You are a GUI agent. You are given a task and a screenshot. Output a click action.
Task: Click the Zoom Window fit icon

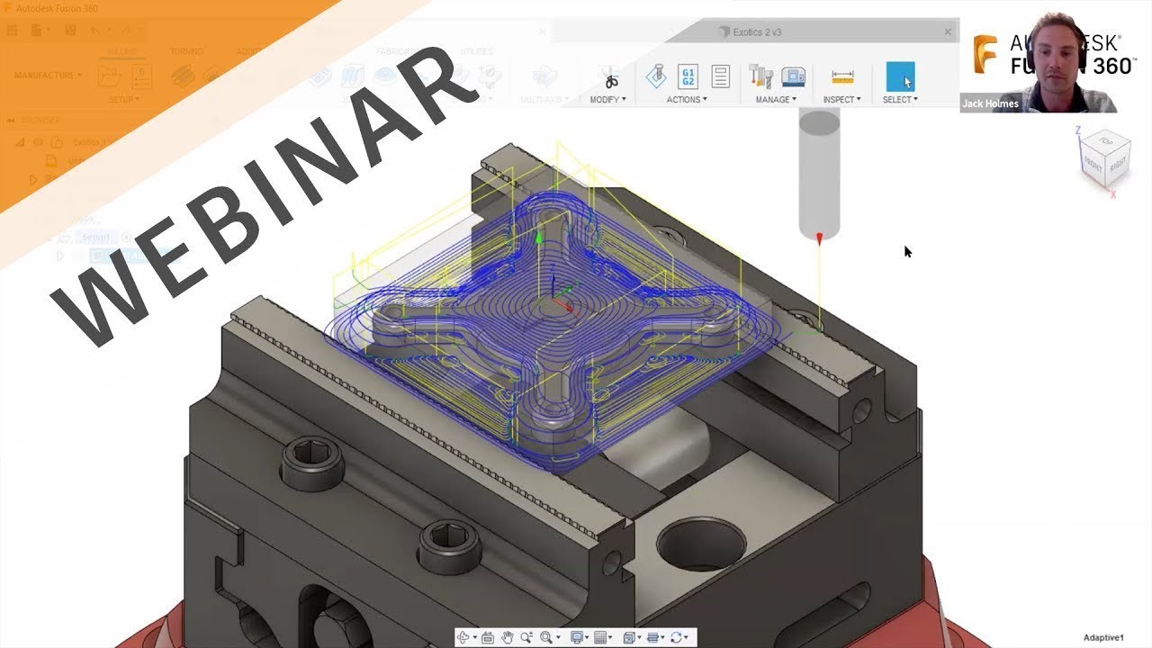pos(546,637)
